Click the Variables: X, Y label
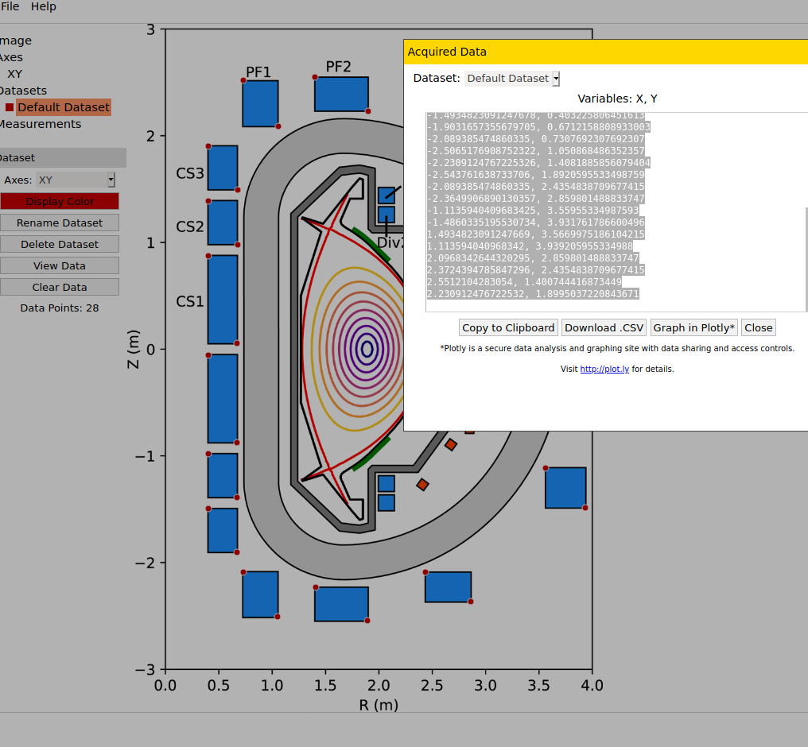 click(617, 99)
